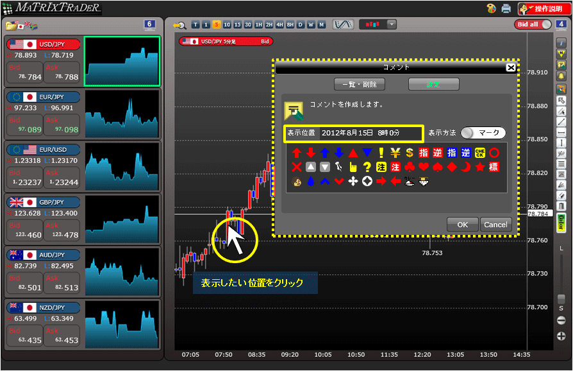The height and width of the screenshot is (371, 573).
Task: Select the W weekly timeframe
Action: pyautogui.click(x=311, y=24)
